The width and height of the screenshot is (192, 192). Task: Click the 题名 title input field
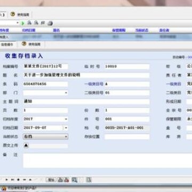coord(86,75)
